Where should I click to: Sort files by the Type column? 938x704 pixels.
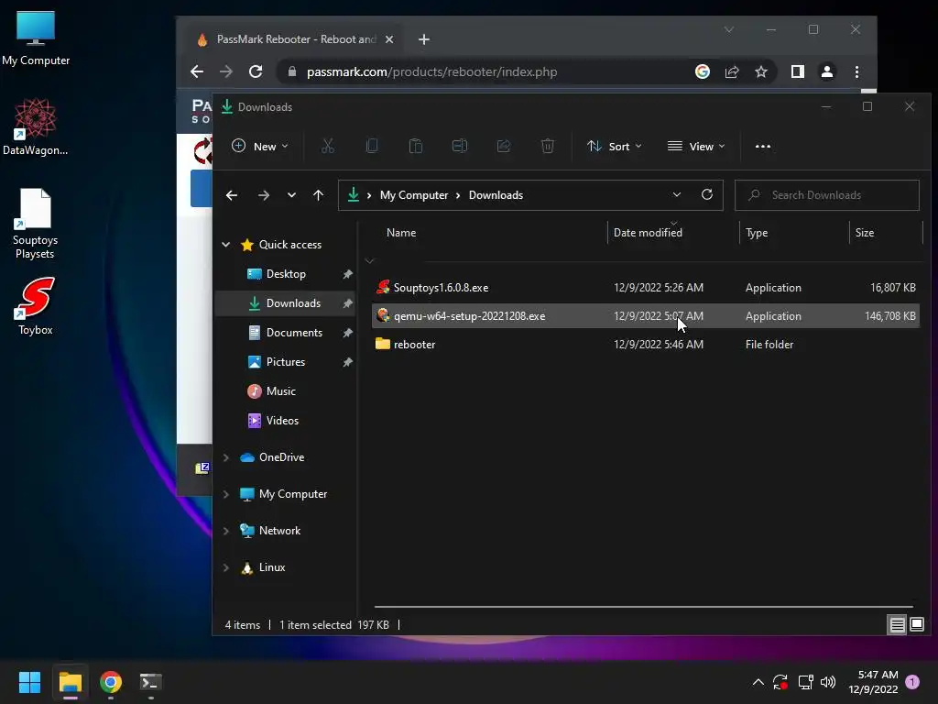click(794, 233)
